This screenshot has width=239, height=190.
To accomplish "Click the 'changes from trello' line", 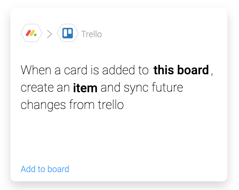I will (72, 105).
